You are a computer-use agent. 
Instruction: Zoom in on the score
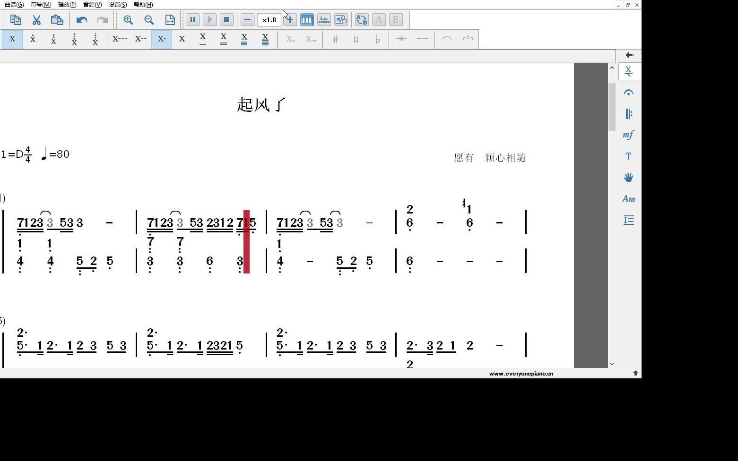coord(128,20)
